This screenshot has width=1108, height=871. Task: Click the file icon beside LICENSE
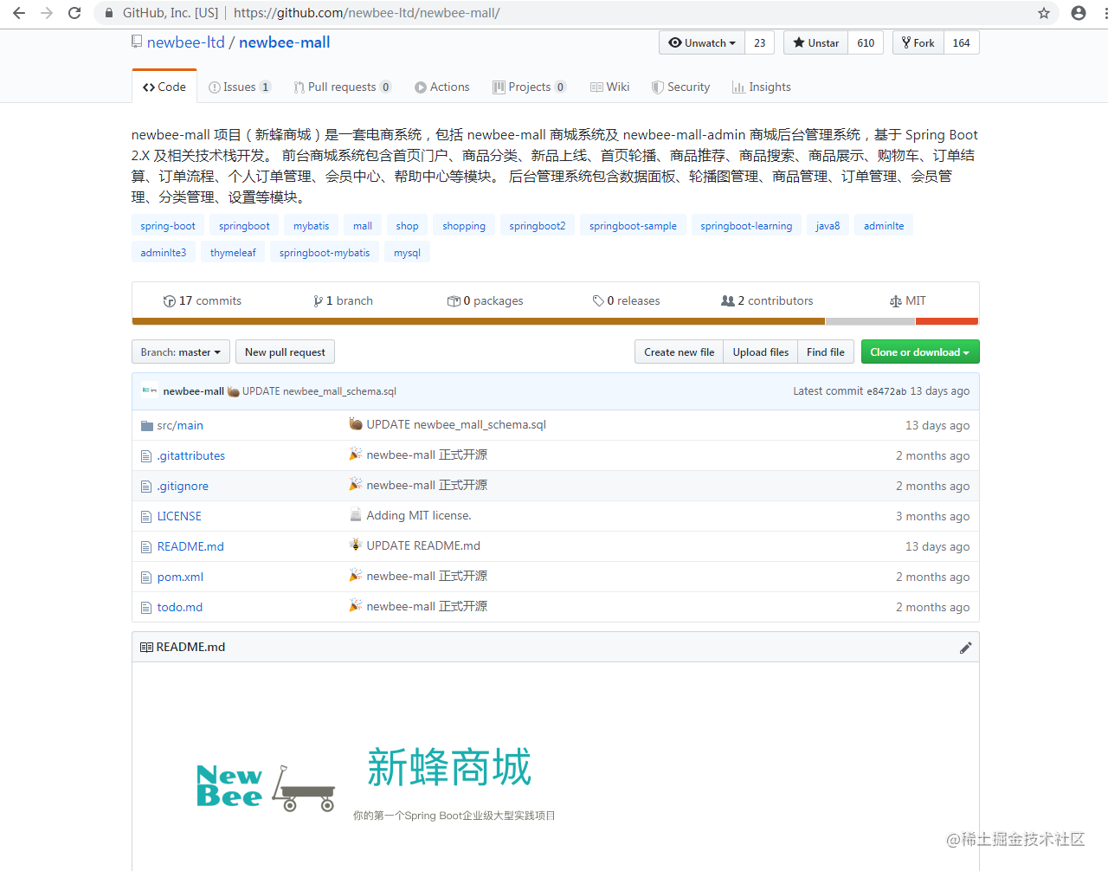[x=146, y=517]
